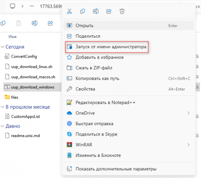Click the Skype icon in the context menu
The height and width of the screenshot is (178, 201).
tap(69, 134)
